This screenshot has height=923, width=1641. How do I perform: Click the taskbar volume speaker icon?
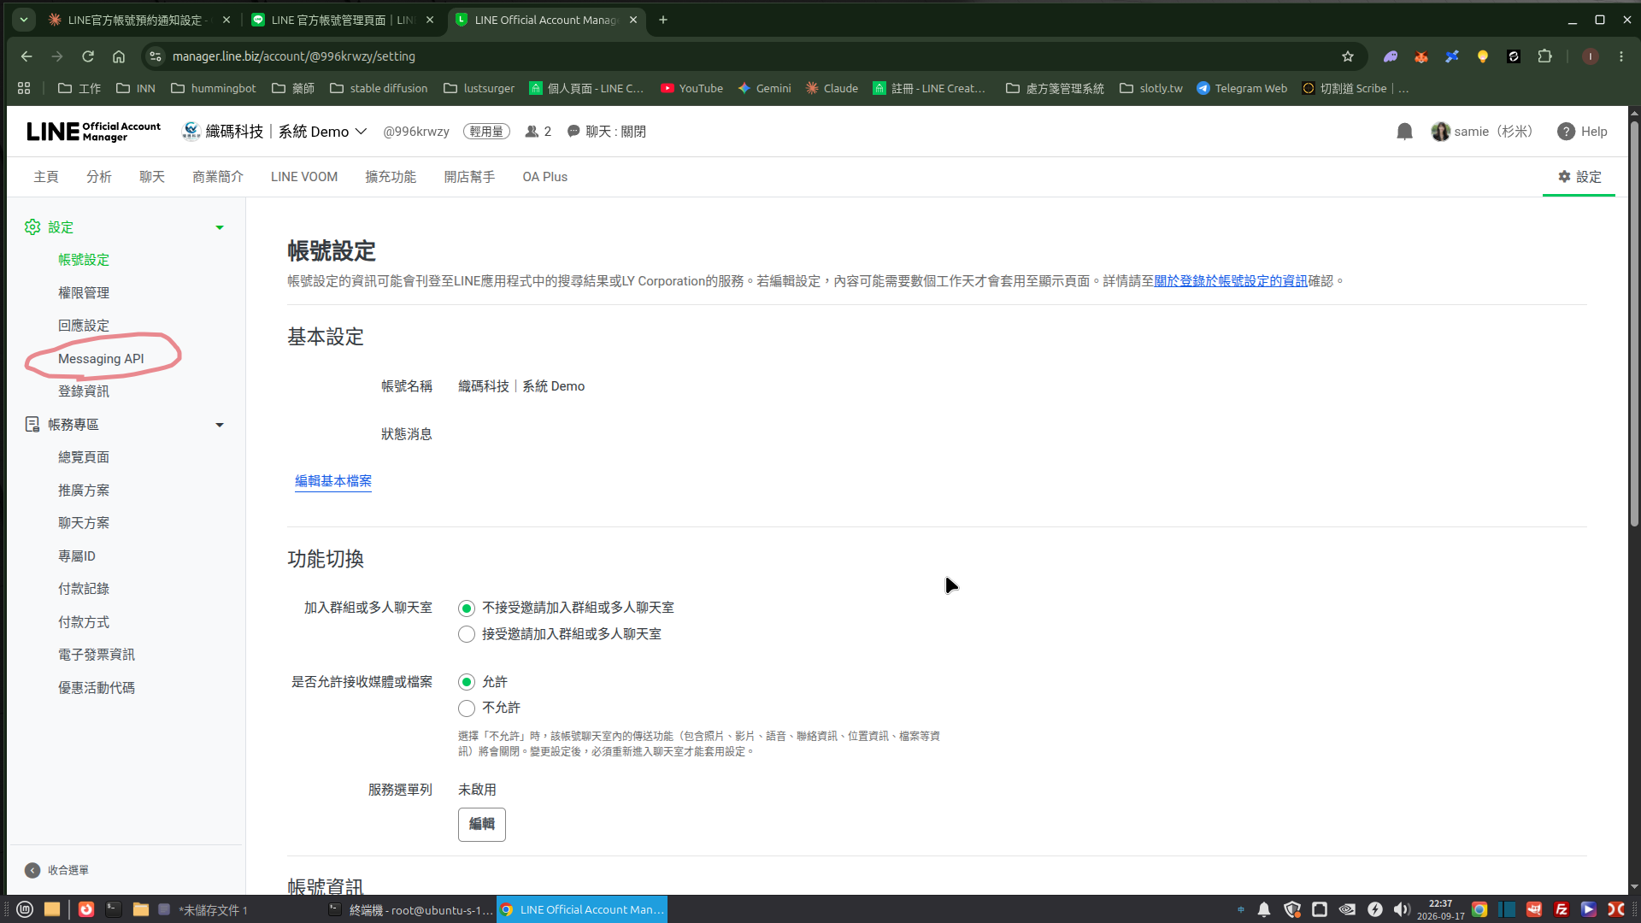[1402, 909]
